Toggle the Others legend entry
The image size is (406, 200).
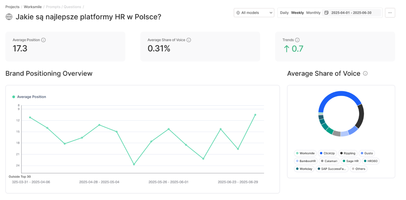[358, 169]
